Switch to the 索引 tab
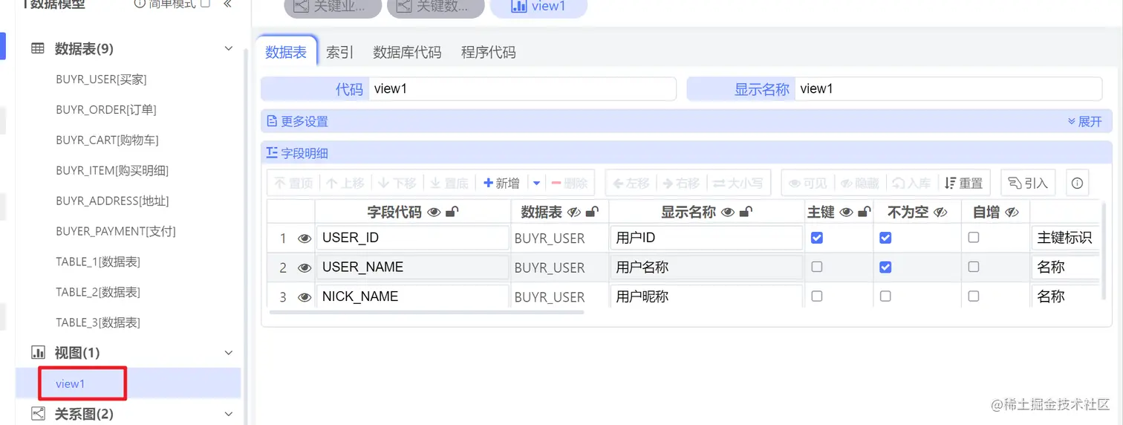This screenshot has height=425, width=1123. [340, 52]
